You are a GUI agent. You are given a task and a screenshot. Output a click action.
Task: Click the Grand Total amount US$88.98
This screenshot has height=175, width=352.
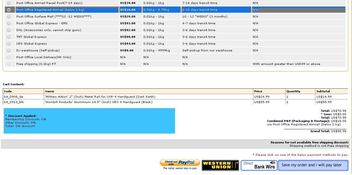338,131
